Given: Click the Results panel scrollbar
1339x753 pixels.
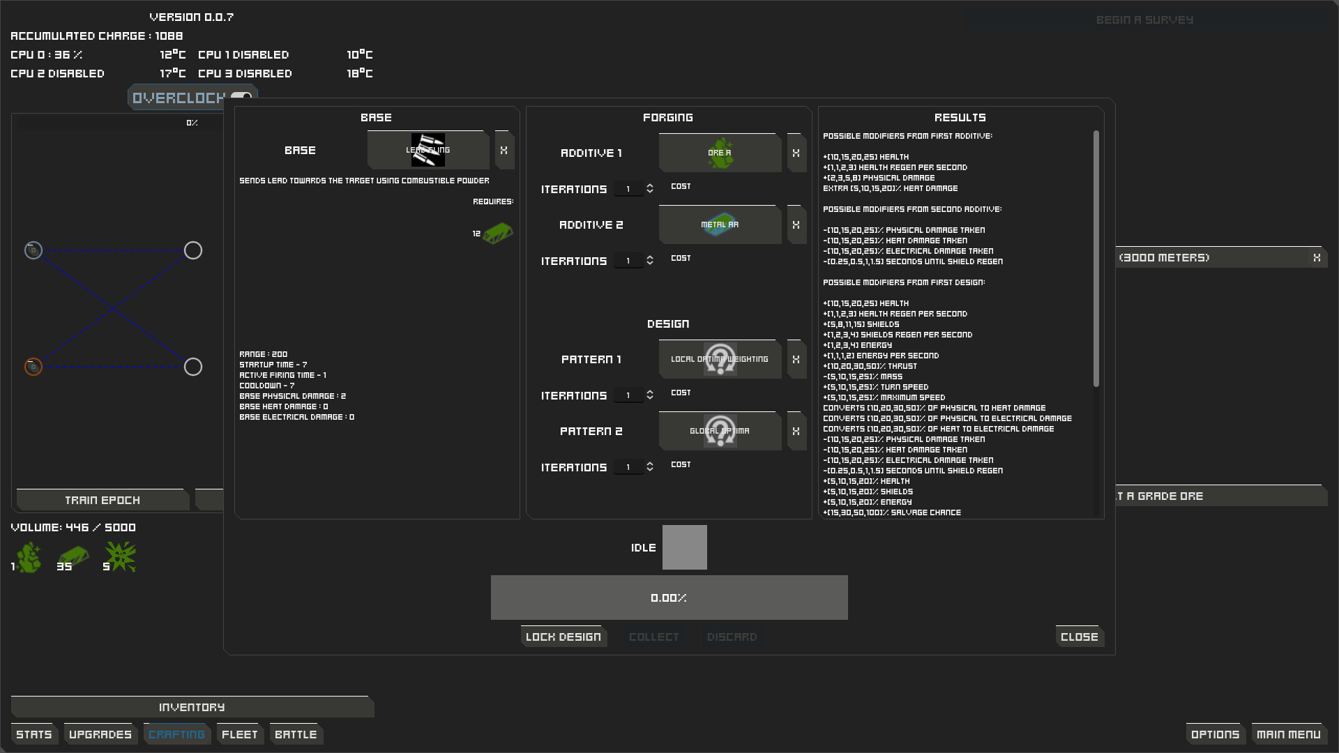Looking at the screenshot, I should coord(1096,258).
